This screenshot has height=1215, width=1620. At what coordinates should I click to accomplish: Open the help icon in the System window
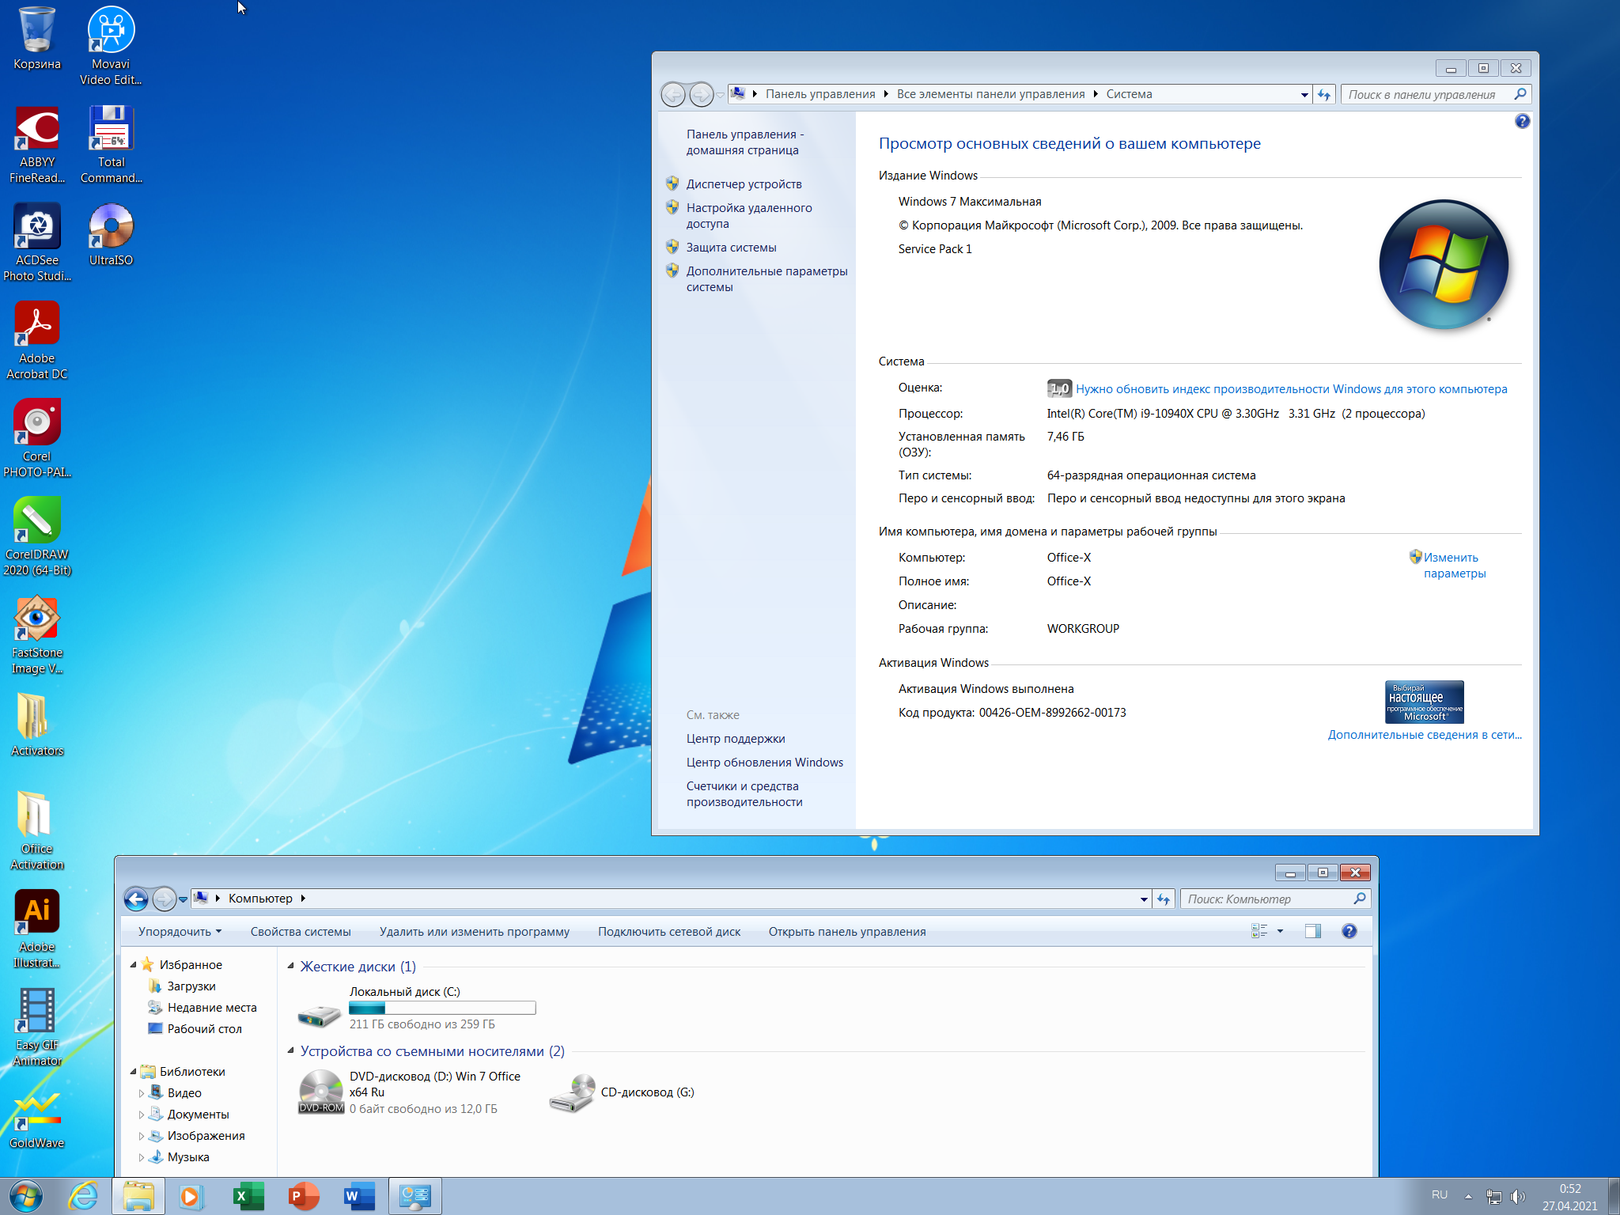pyautogui.click(x=1522, y=122)
